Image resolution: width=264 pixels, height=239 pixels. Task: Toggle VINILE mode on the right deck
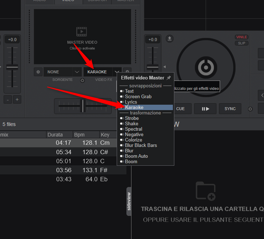(241, 37)
